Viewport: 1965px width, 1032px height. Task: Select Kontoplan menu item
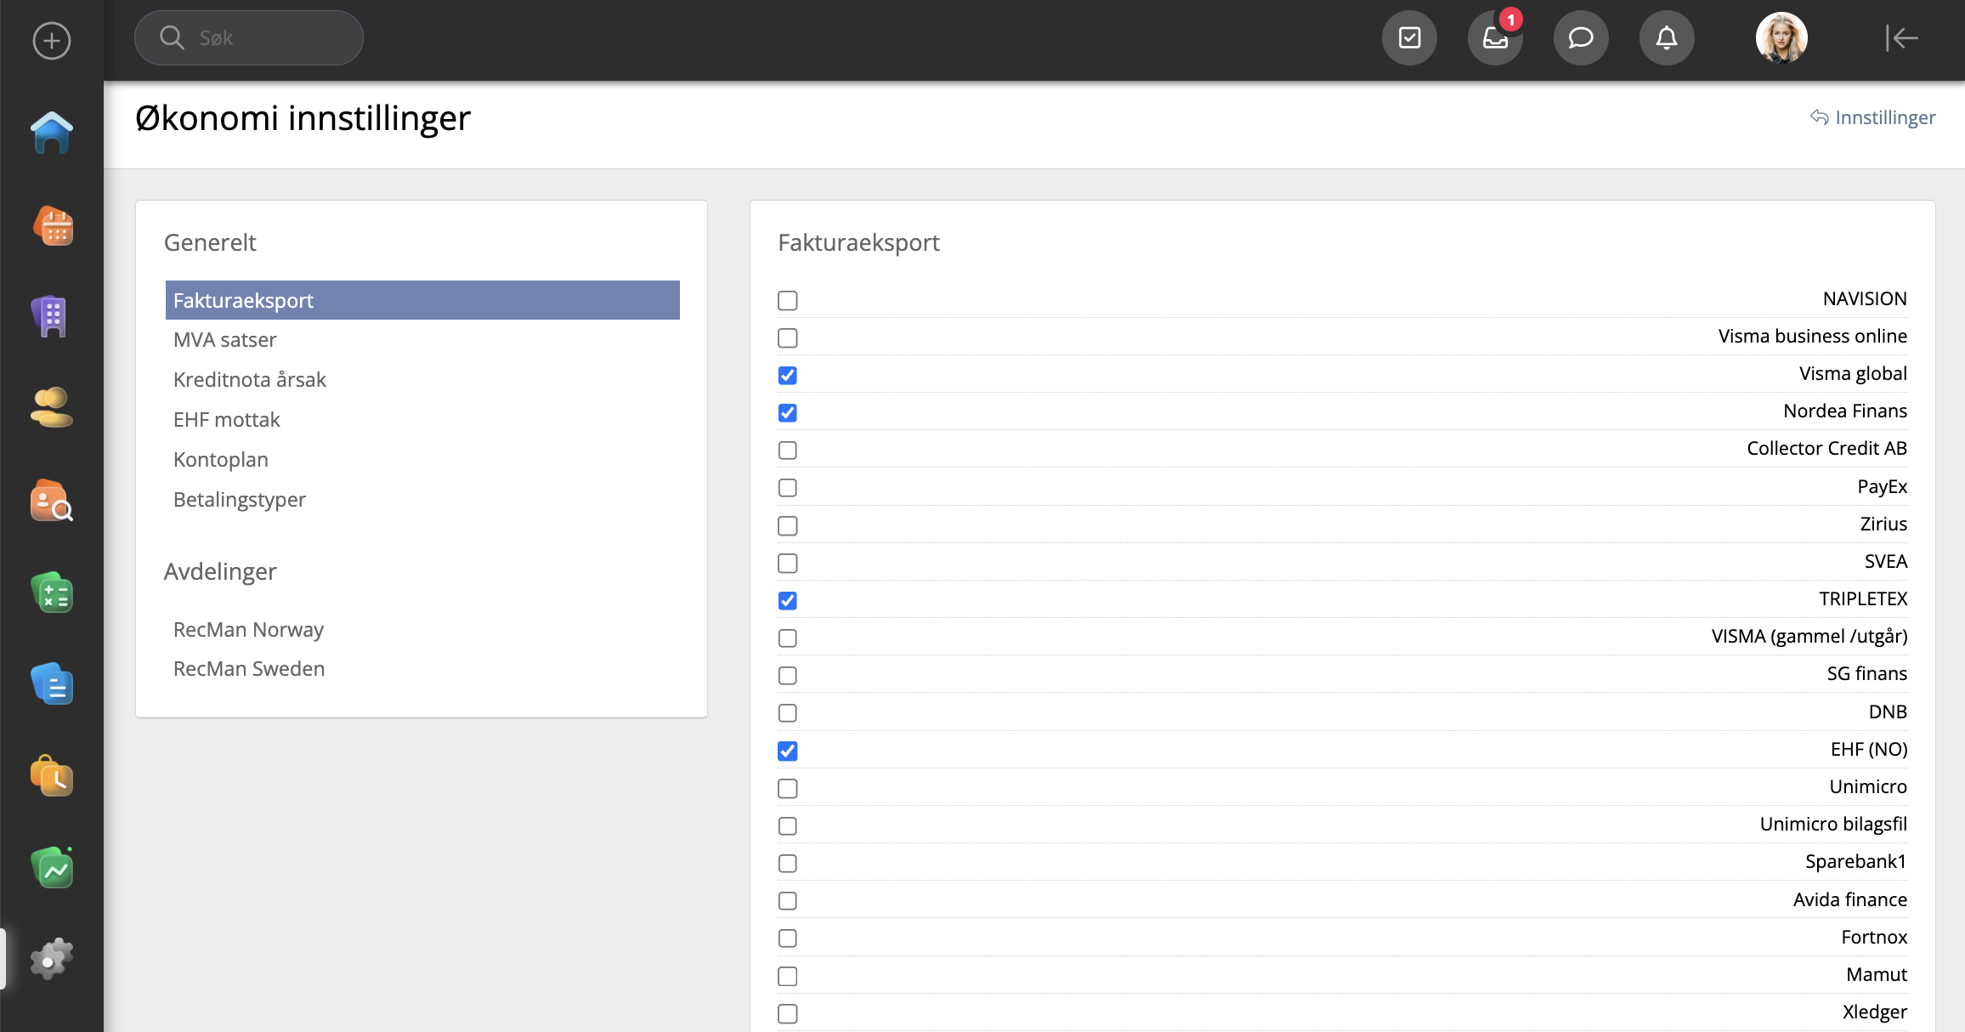221,460
